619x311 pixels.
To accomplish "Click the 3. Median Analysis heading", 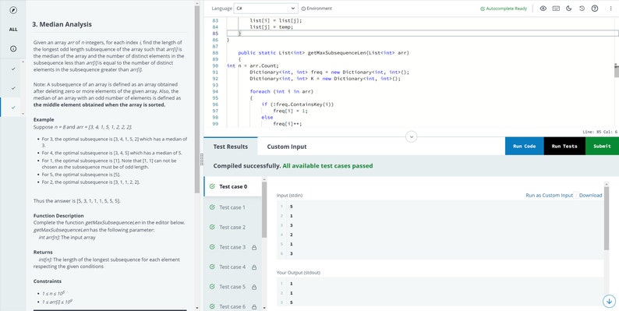I will click(62, 24).
